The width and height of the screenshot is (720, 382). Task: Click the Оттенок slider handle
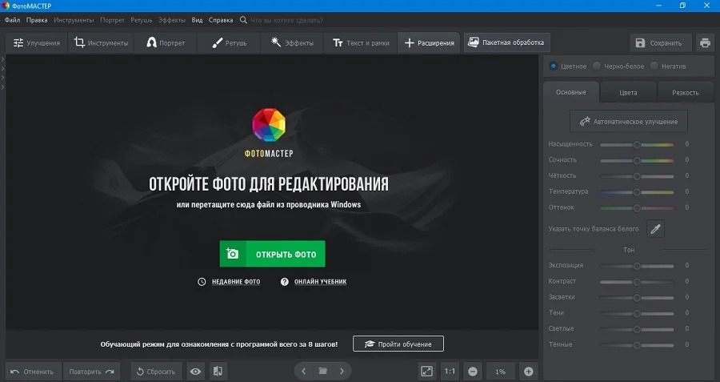click(637, 208)
